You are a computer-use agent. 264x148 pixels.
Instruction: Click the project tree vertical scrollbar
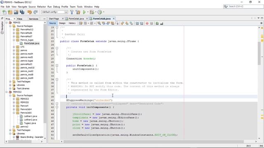[x=45, y=74]
